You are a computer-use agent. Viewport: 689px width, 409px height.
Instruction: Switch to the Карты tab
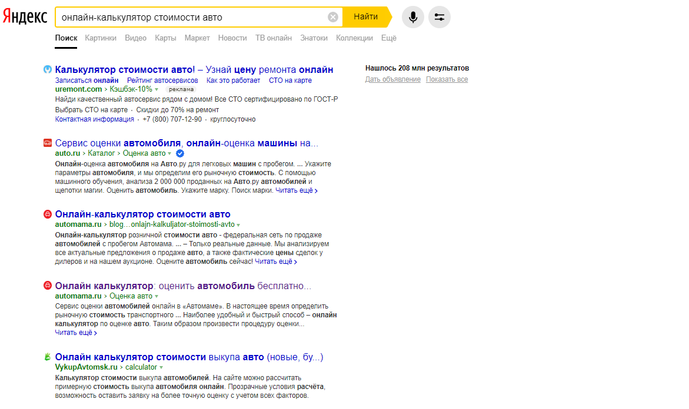pos(165,38)
